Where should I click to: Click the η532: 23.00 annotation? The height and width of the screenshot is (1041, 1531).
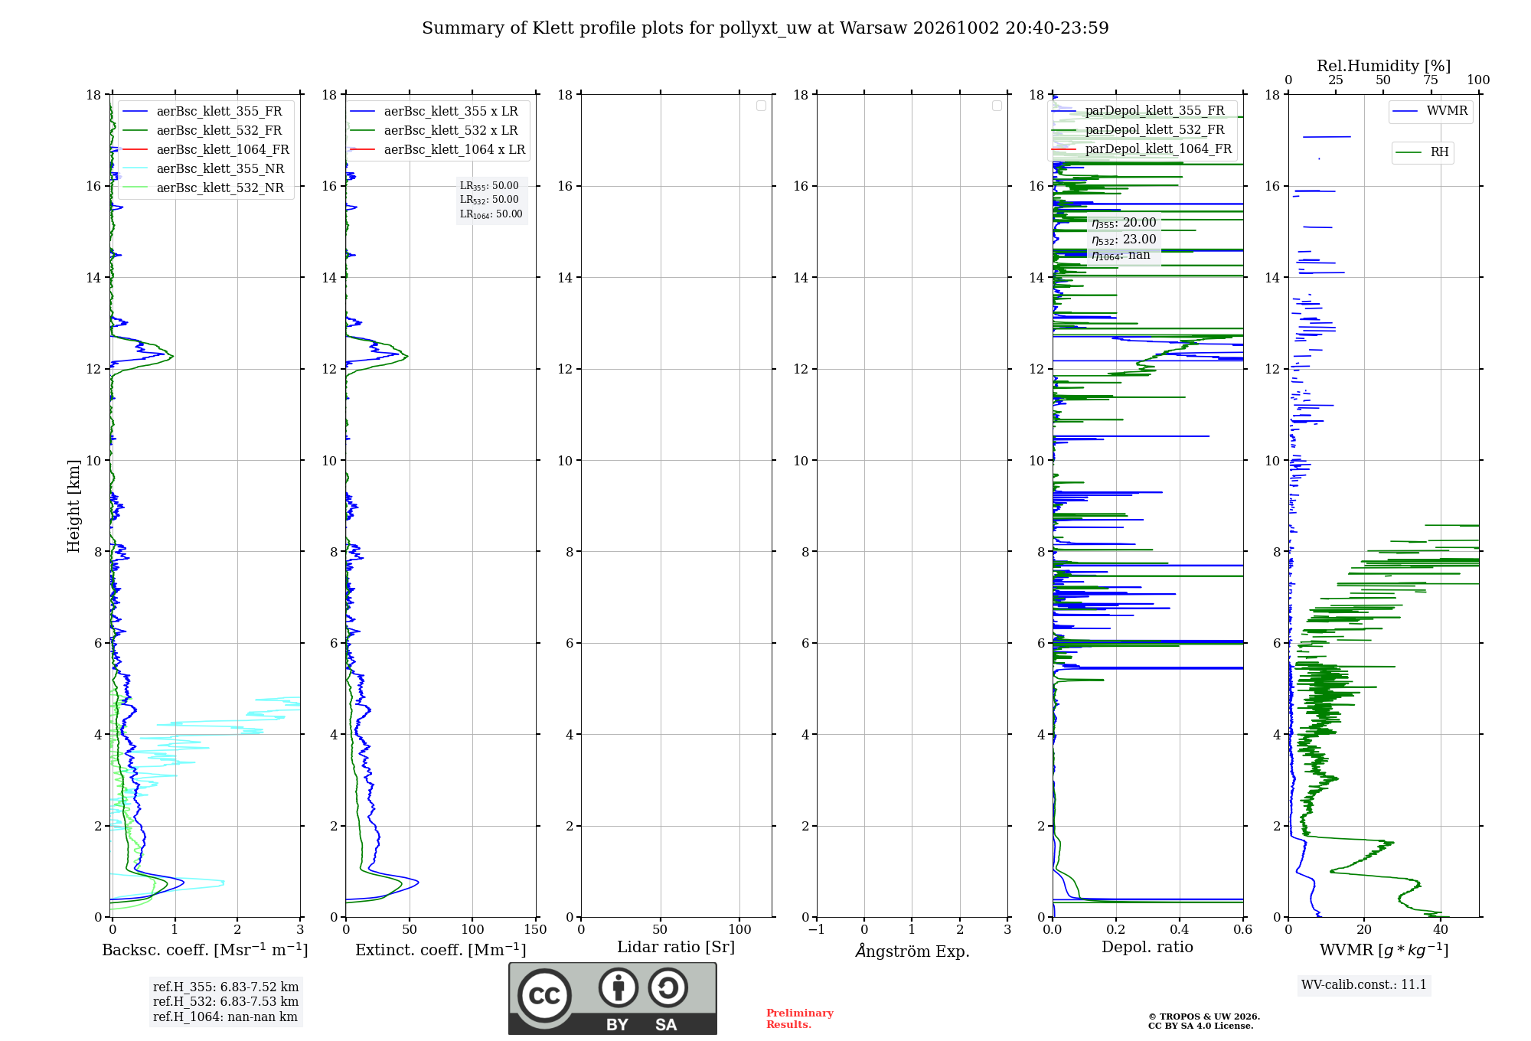pyautogui.click(x=1124, y=240)
